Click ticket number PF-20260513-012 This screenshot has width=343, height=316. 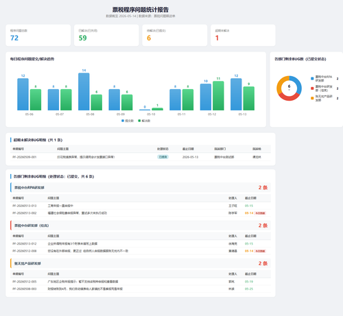[25, 244]
